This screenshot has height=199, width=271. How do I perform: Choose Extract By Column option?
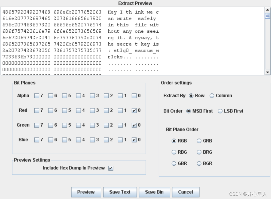[212, 96]
